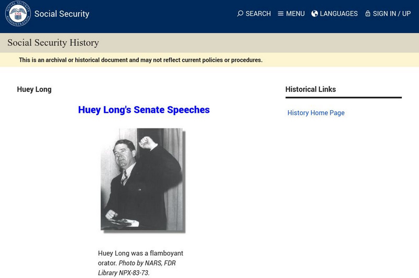Open the MENU label in header

point(295,14)
